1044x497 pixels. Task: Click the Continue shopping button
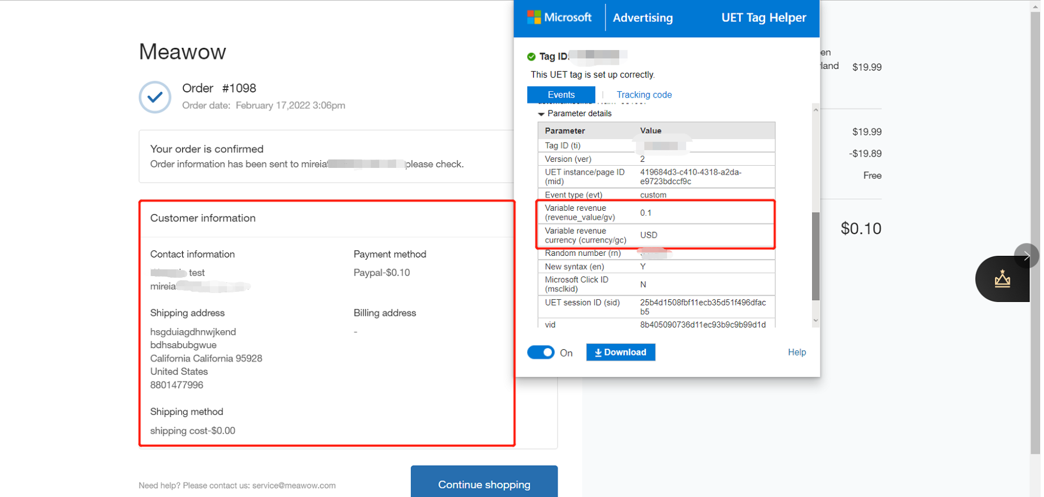pyautogui.click(x=484, y=483)
